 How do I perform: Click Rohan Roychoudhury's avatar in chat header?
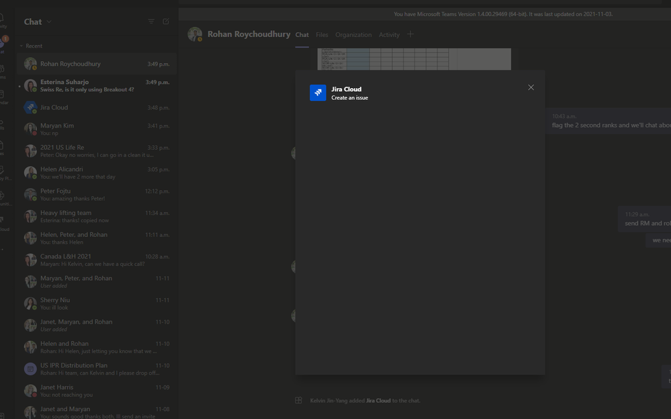[195, 34]
